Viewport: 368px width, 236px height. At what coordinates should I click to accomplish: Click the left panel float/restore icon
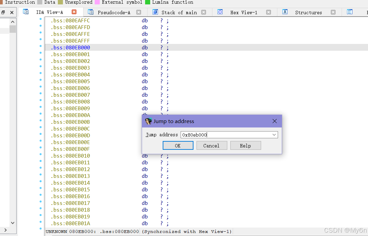[x=3, y=13]
